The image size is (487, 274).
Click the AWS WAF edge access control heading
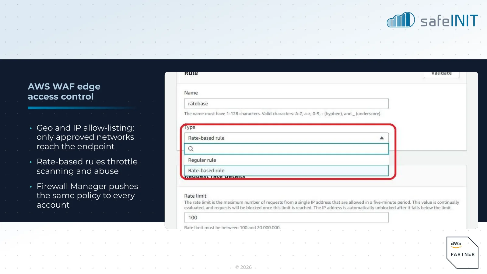point(64,91)
